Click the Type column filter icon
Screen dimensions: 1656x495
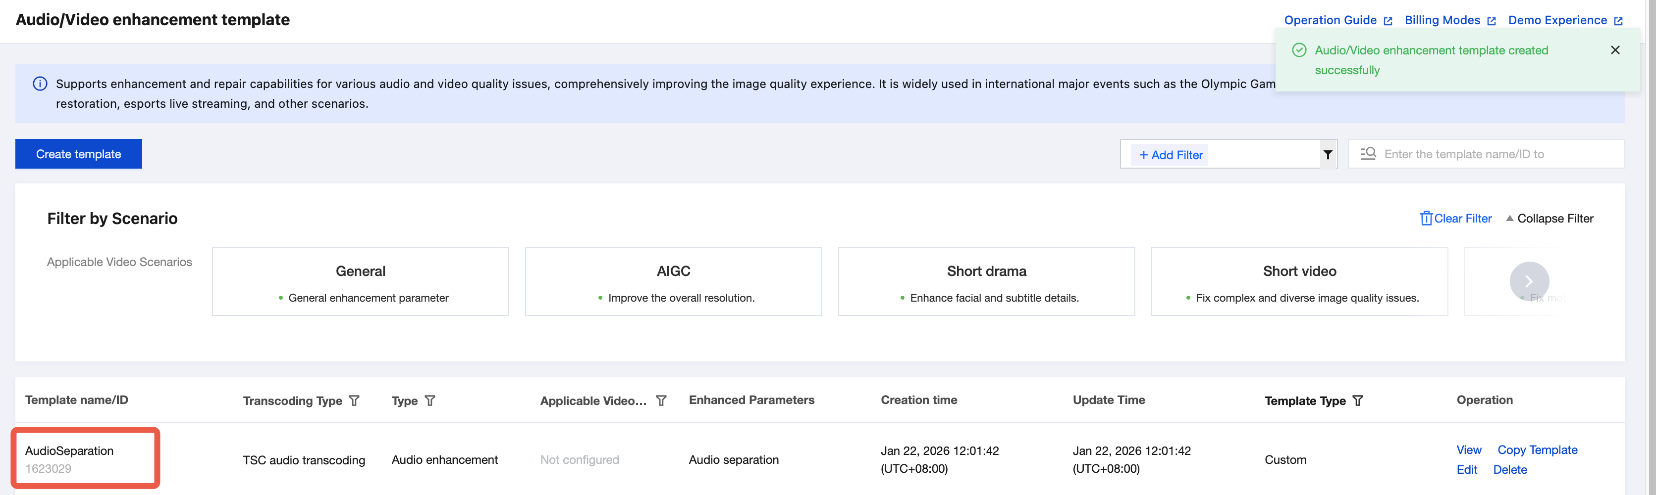point(430,401)
